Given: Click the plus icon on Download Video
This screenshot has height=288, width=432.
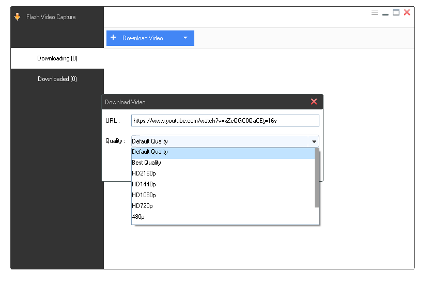Looking at the screenshot, I should pos(113,38).
